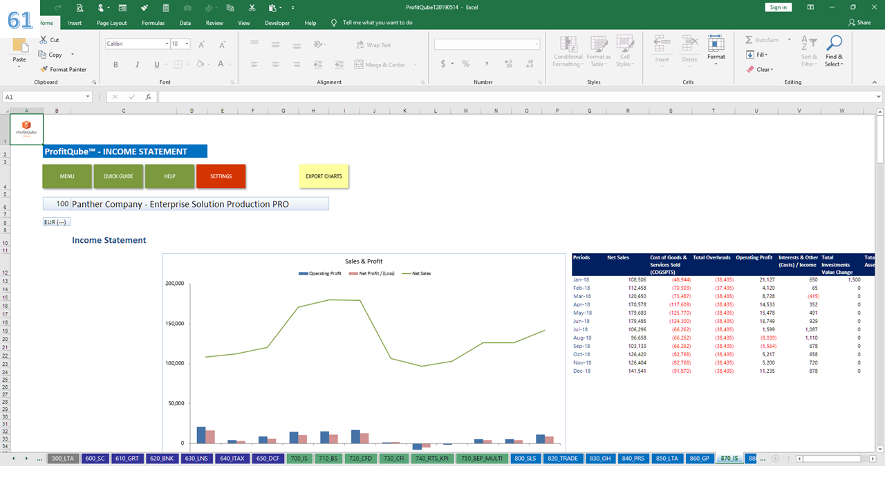Open the Insert ribbon tab
The image size is (885, 498).
75,23
